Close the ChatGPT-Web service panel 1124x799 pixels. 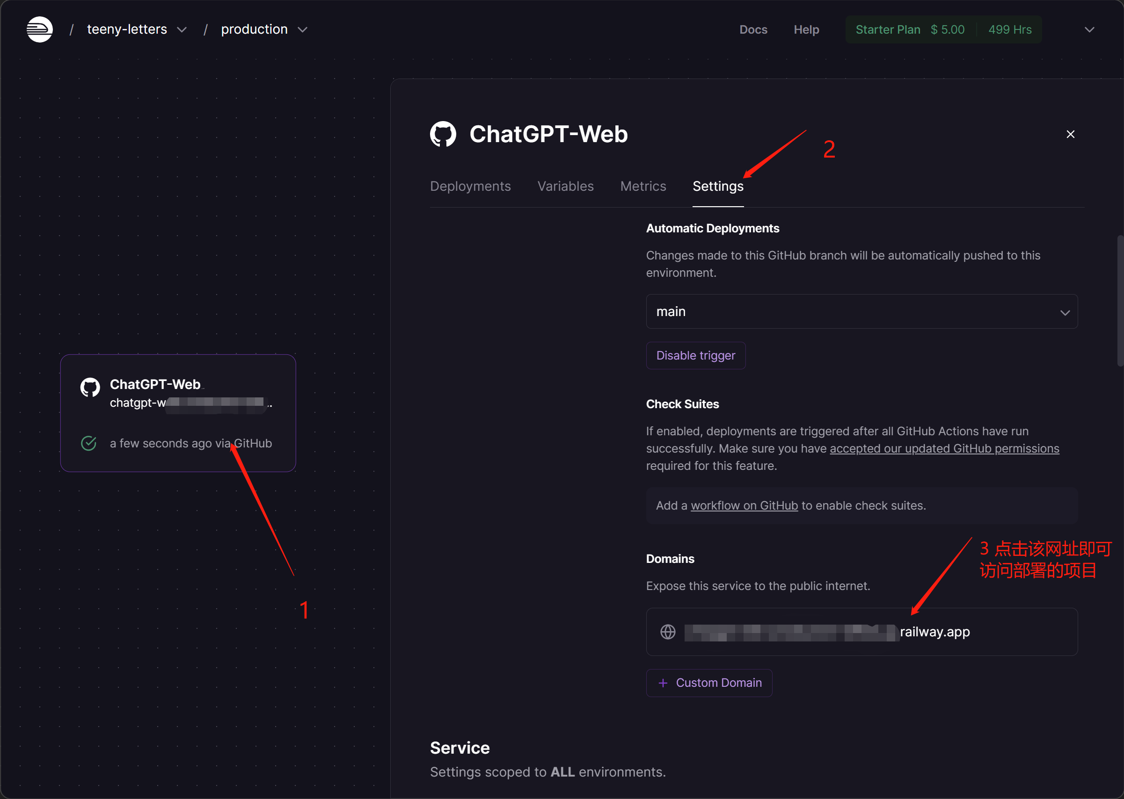click(1070, 134)
